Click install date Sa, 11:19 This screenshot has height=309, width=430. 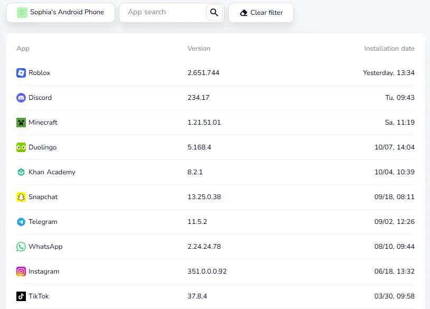click(x=400, y=123)
